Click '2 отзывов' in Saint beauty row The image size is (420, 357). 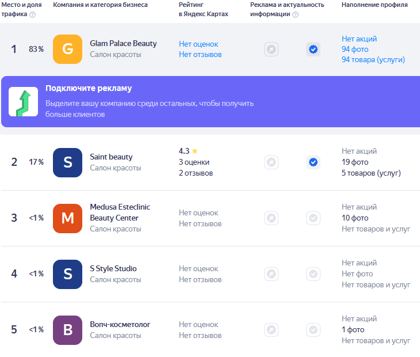(196, 173)
